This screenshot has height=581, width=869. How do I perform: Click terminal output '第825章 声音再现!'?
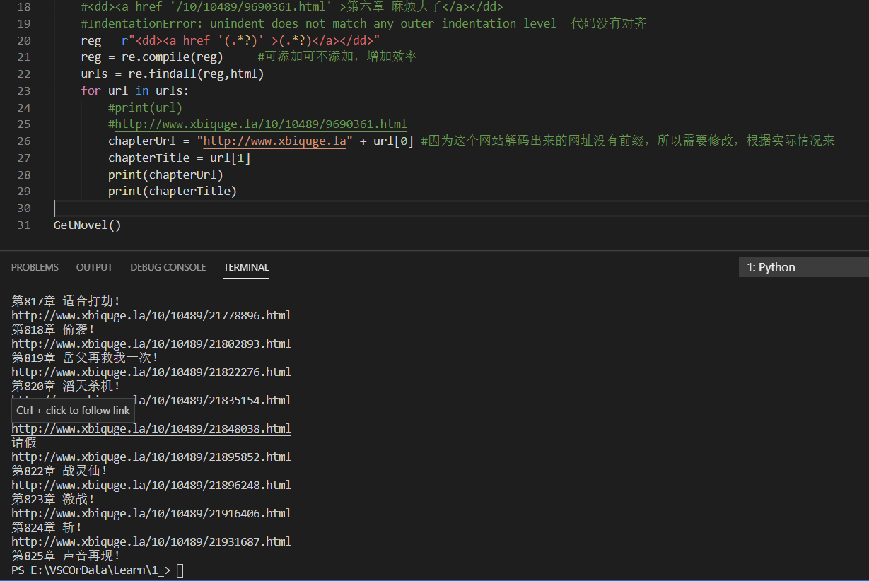[x=66, y=556]
